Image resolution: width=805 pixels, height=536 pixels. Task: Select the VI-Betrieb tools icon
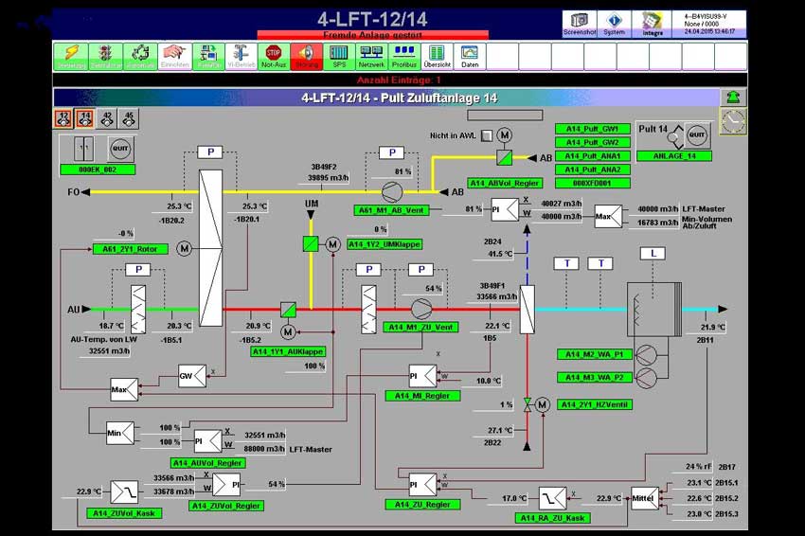(x=241, y=56)
